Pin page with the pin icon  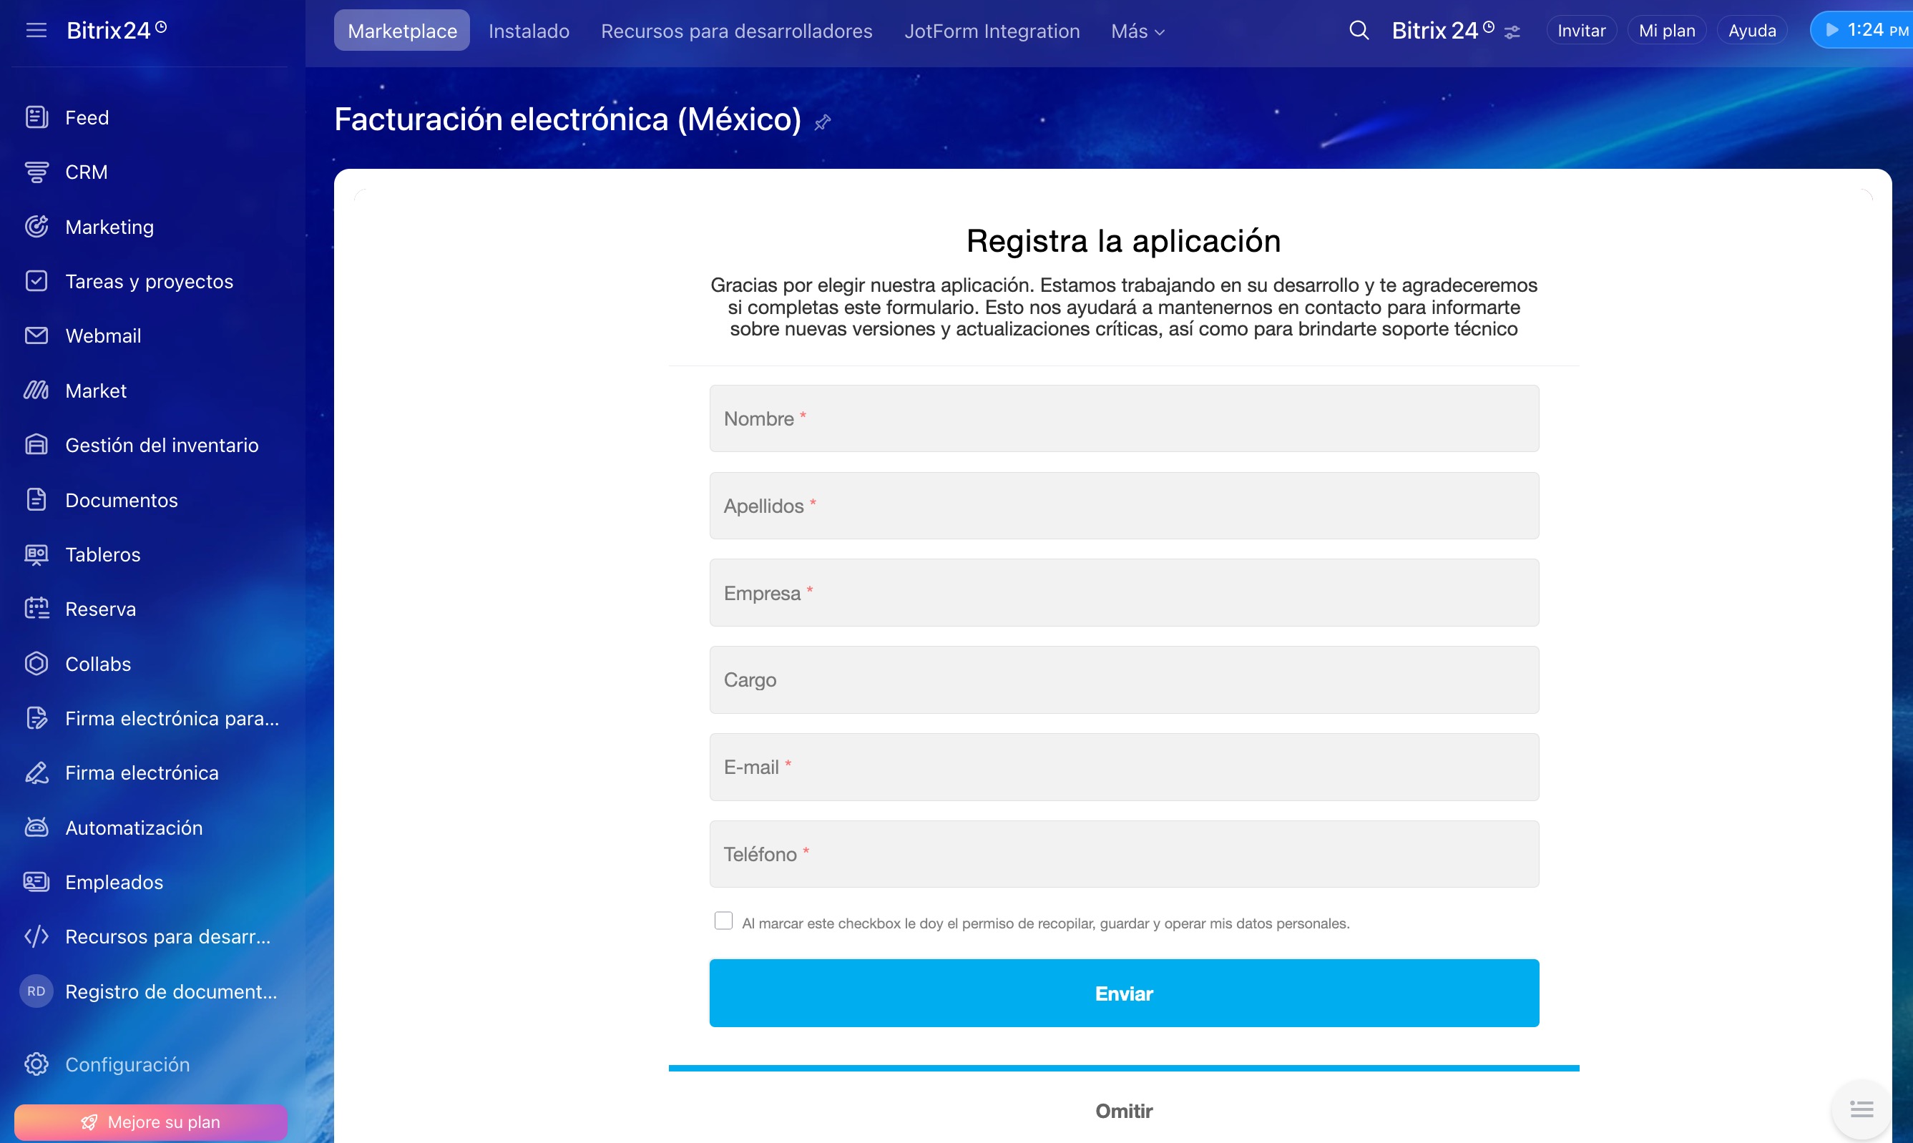click(x=823, y=122)
